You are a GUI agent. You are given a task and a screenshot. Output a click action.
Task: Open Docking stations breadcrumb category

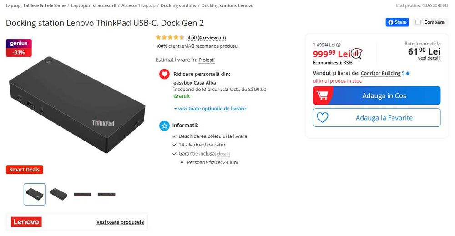(178, 5)
